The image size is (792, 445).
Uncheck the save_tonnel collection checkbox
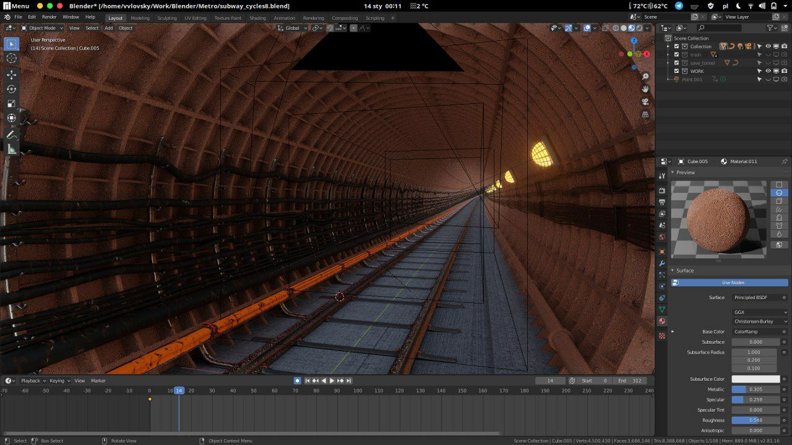pyautogui.click(x=676, y=62)
